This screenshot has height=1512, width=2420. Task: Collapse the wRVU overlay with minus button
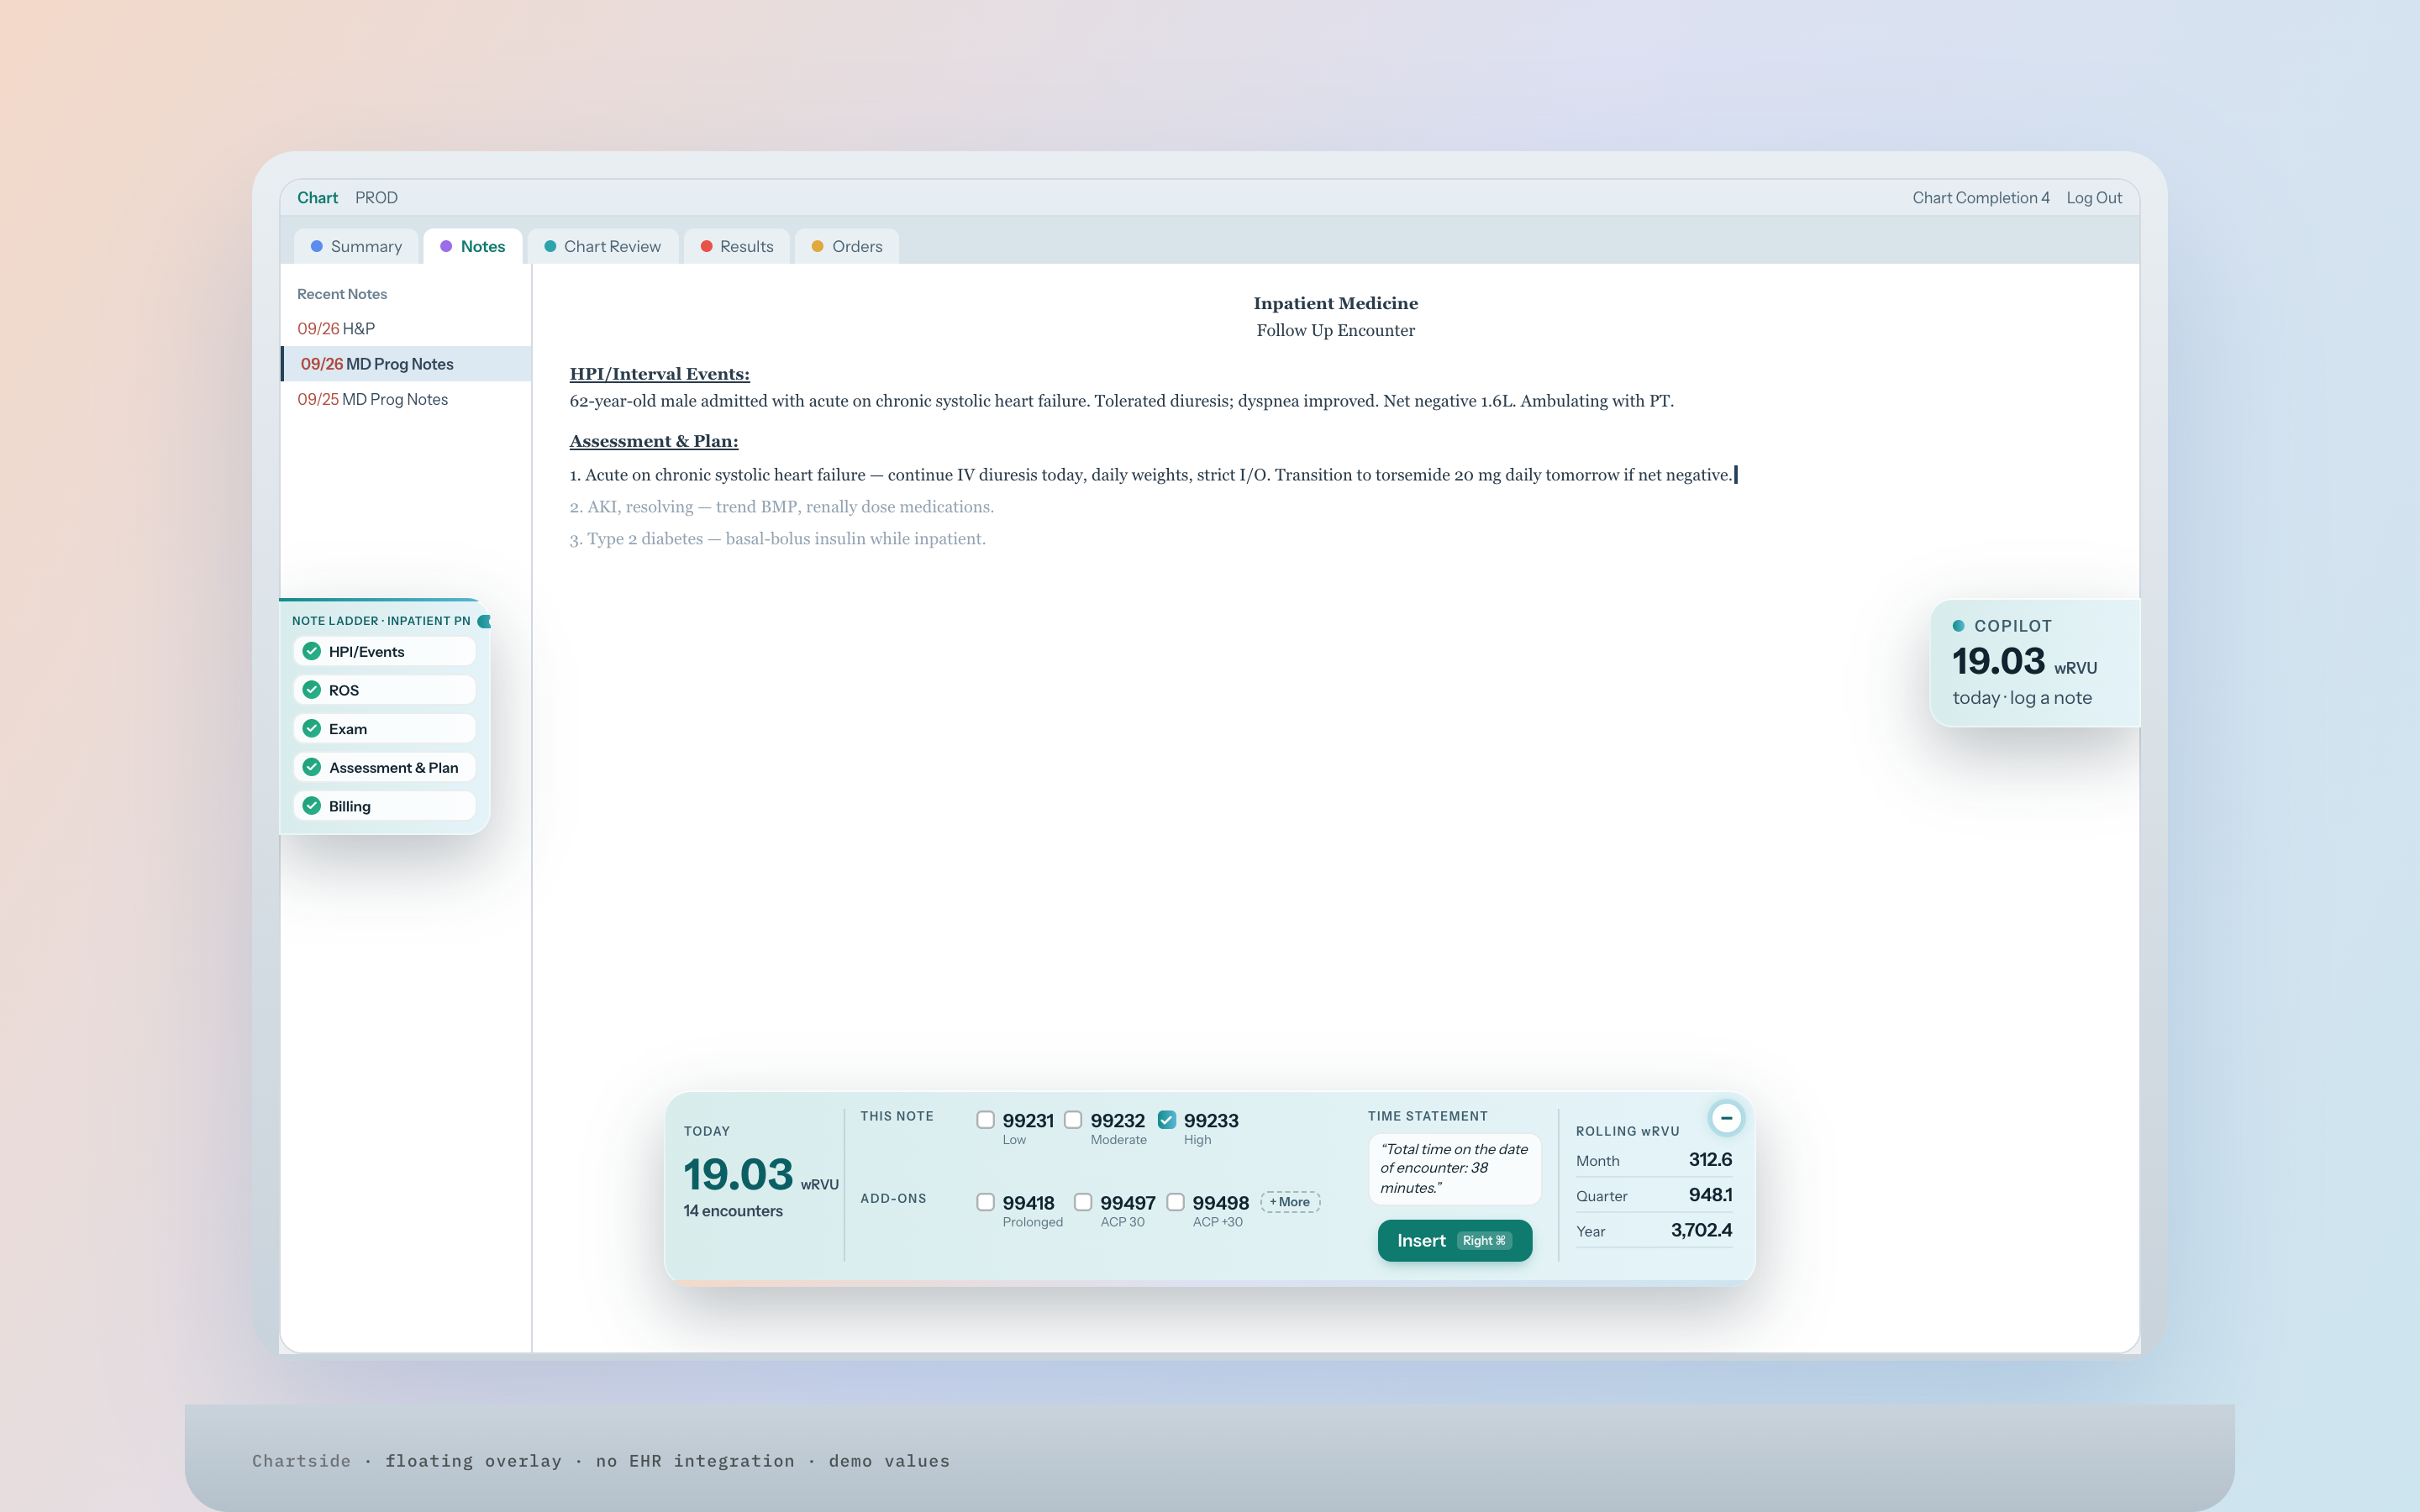pos(1726,1118)
